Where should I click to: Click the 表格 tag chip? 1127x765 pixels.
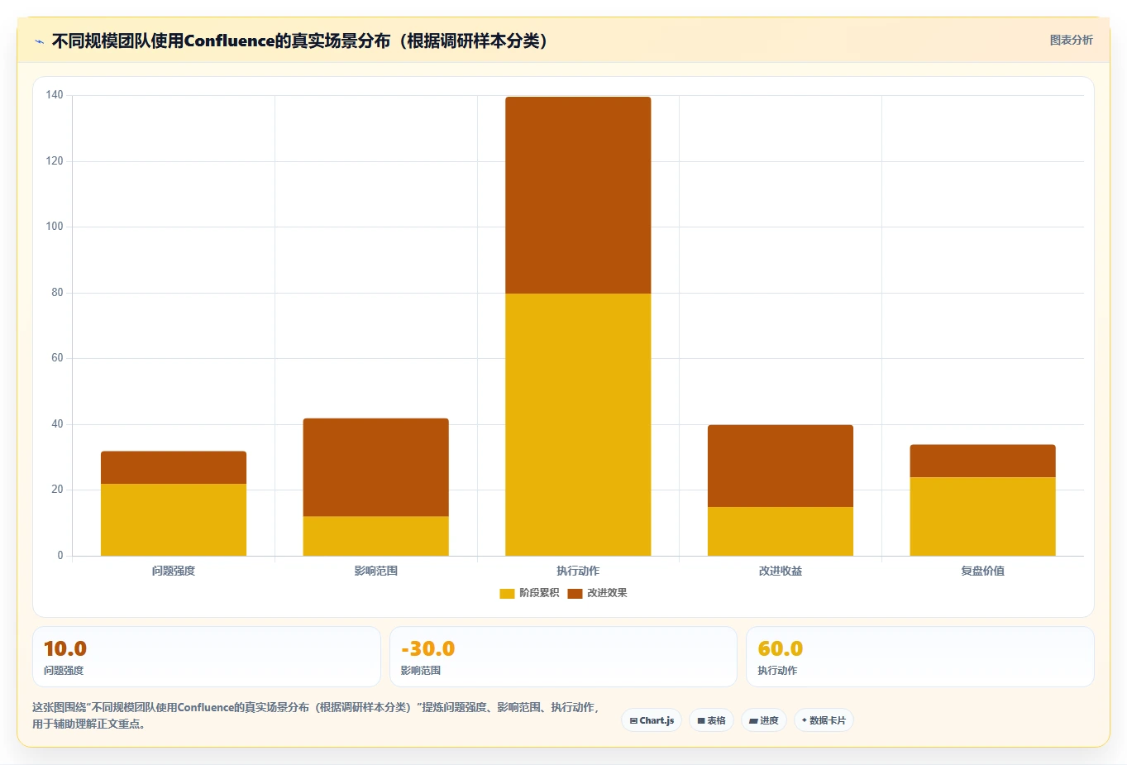point(711,720)
